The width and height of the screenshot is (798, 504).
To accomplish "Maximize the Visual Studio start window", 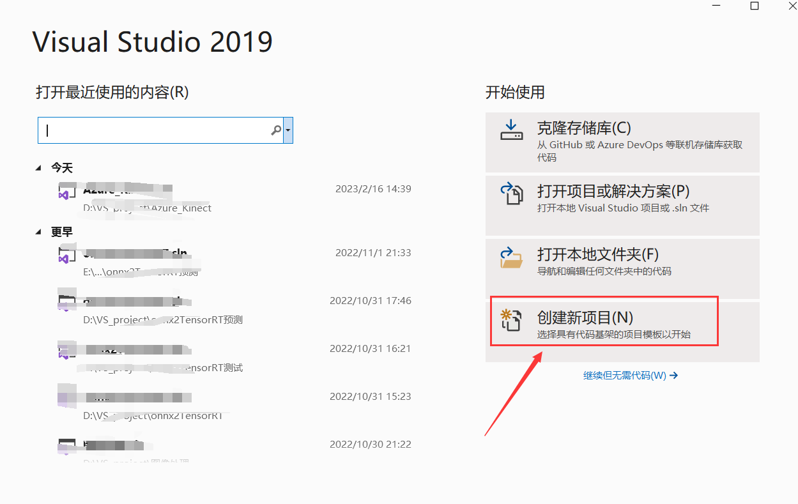I will pos(755,6).
